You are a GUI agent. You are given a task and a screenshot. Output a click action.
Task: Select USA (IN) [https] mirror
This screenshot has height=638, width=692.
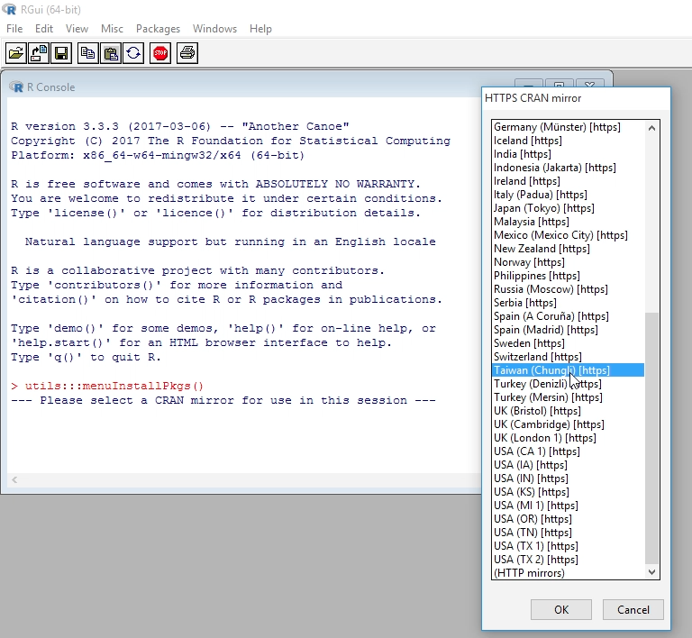click(568, 478)
